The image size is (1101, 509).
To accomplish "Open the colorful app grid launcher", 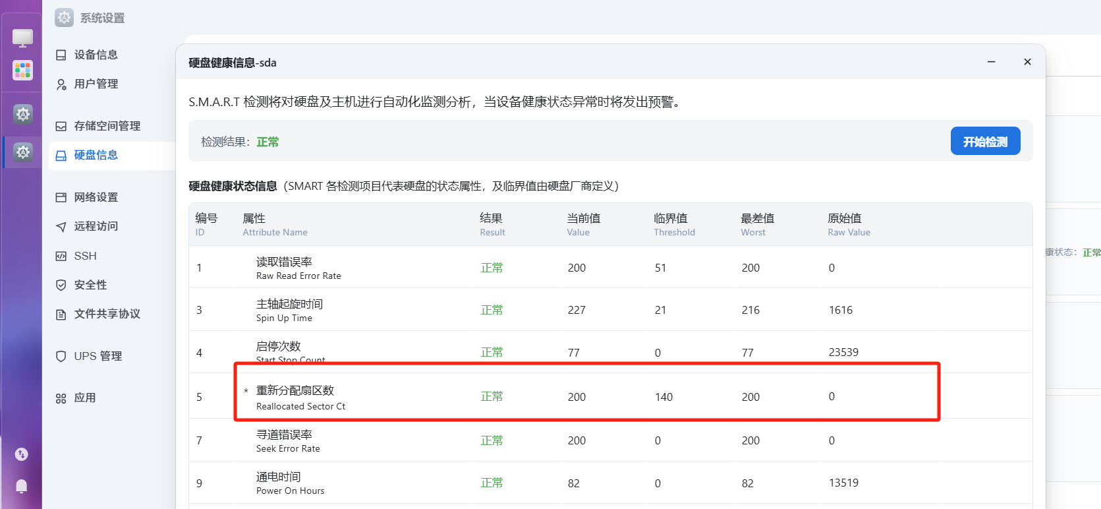I will tap(22, 70).
